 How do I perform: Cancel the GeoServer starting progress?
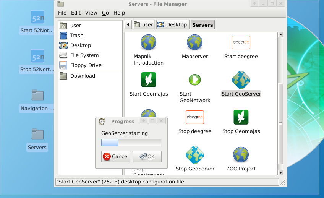pos(116,156)
